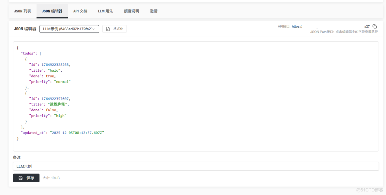The width and height of the screenshot is (386, 195).
Task: Click the first todo's id field
Action: click(34, 64)
